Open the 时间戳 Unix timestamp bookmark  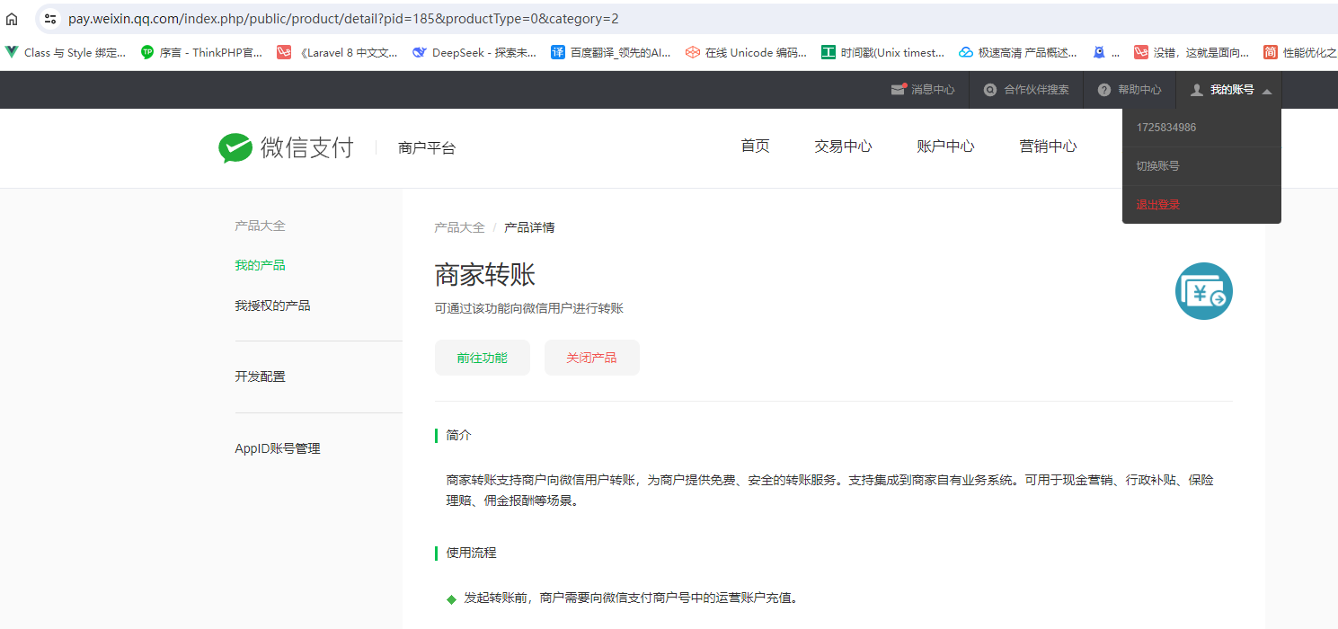point(882,52)
